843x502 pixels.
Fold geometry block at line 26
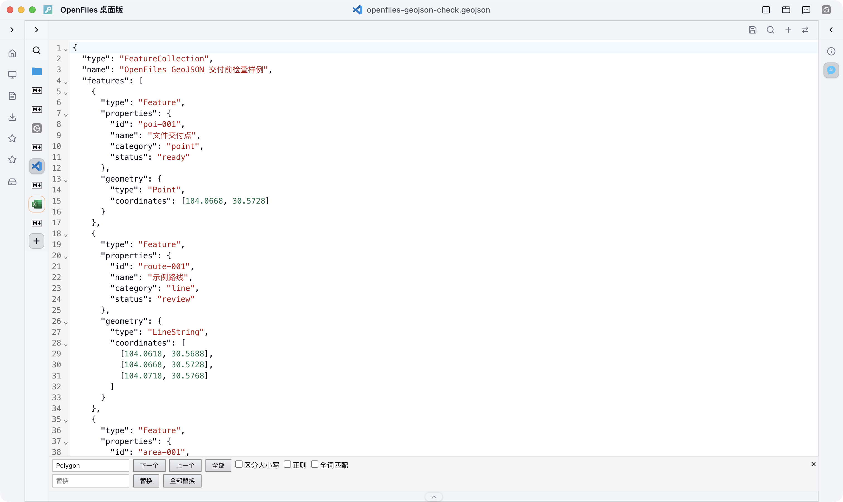[66, 323]
